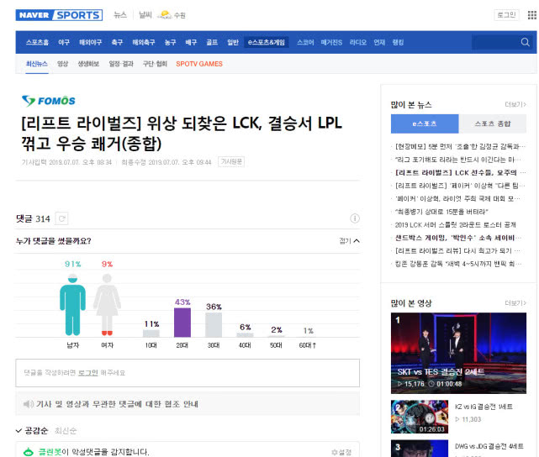Open 더보기 for 많이 본 뉴스

point(515,104)
